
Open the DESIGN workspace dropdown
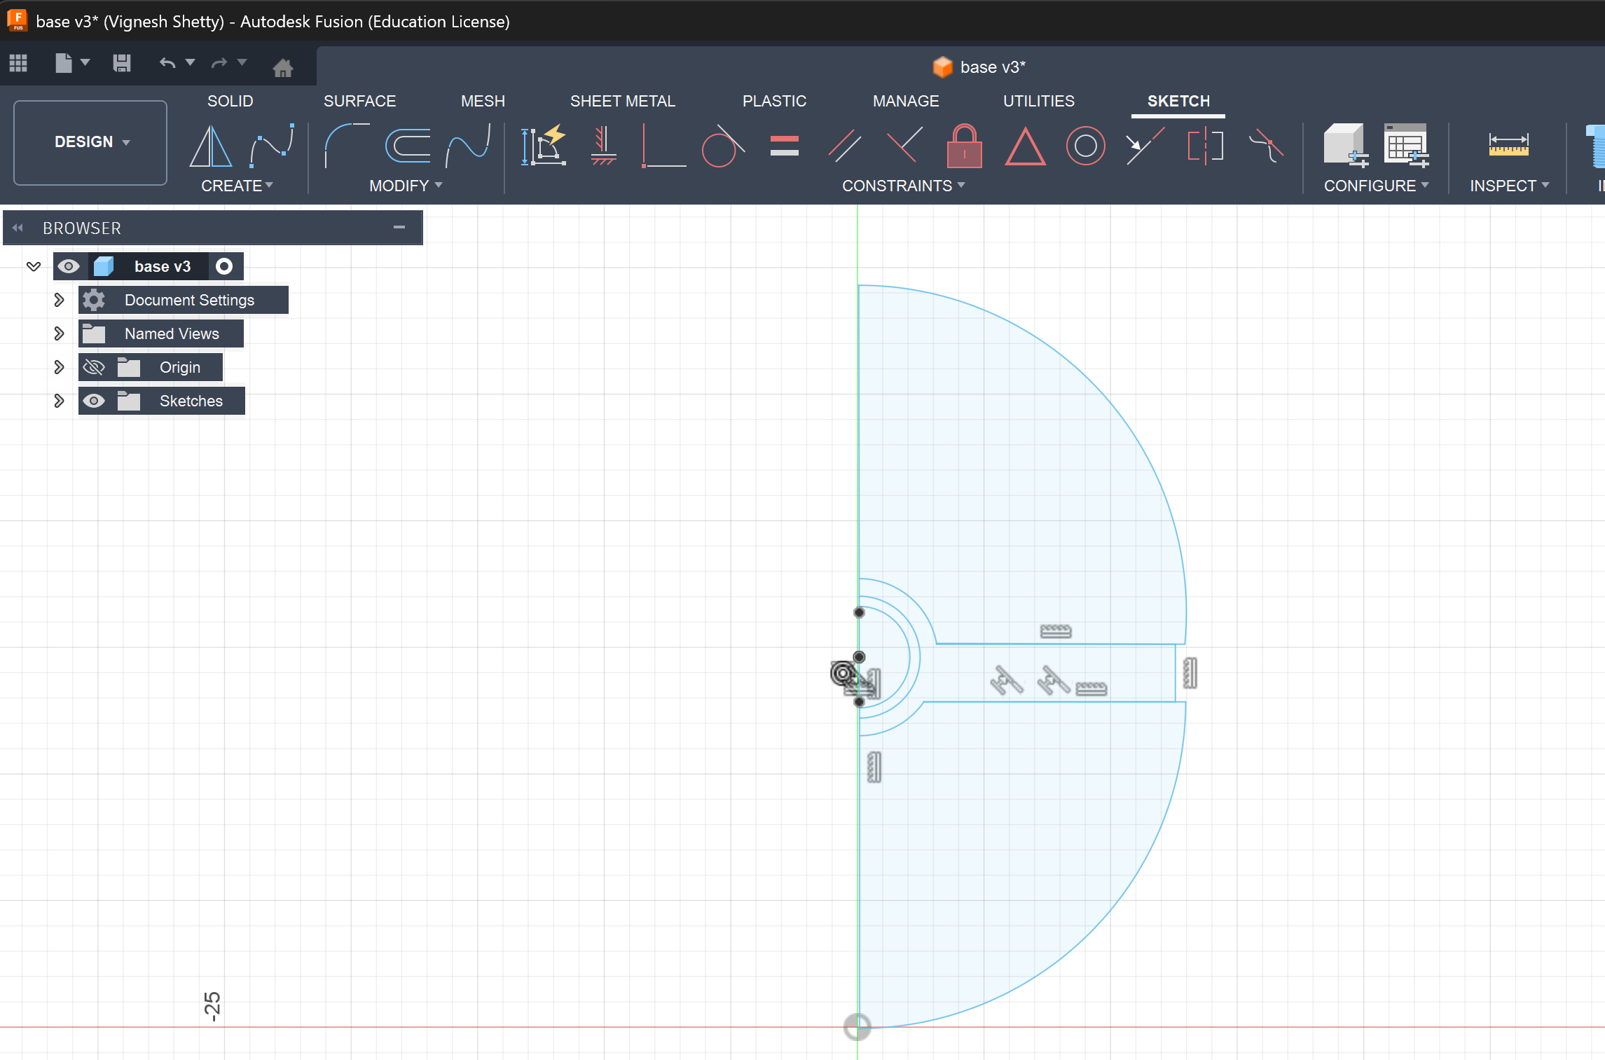point(90,142)
